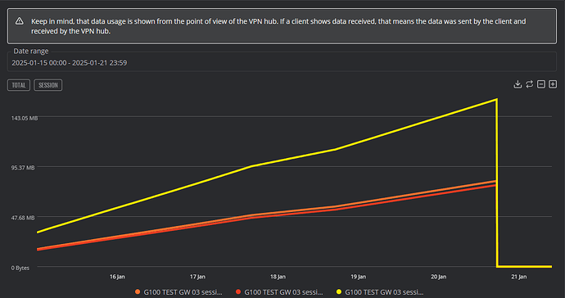Screen dimensions: 565x298
Task: Toggle the red G100 TEST GW 03 series
Action: pyautogui.click(x=283, y=292)
